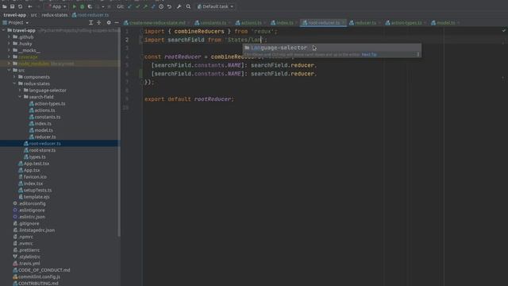
Task: Switch to the actions.ts editor tab
Action: 251,23
